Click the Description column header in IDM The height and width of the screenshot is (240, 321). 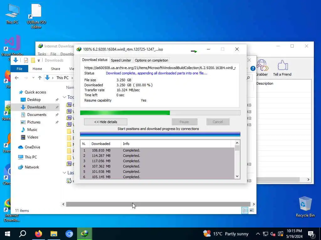coord(265,83)
